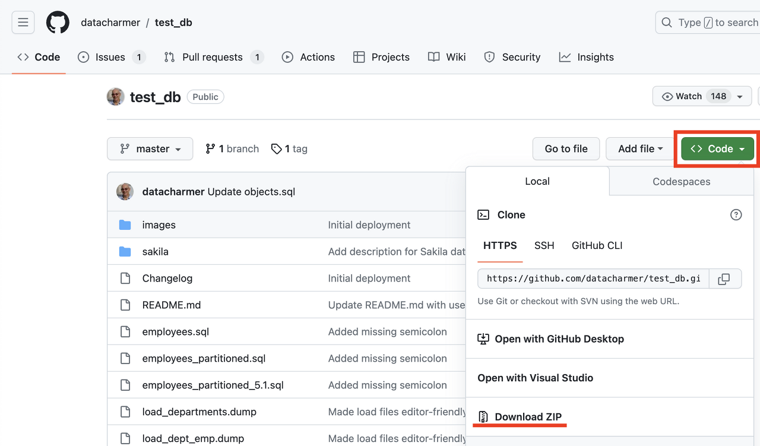Image resolution: width=760 pixels, height=446 pixels.
Task: Click the Watch count badge 148
Action: point(718,96)
